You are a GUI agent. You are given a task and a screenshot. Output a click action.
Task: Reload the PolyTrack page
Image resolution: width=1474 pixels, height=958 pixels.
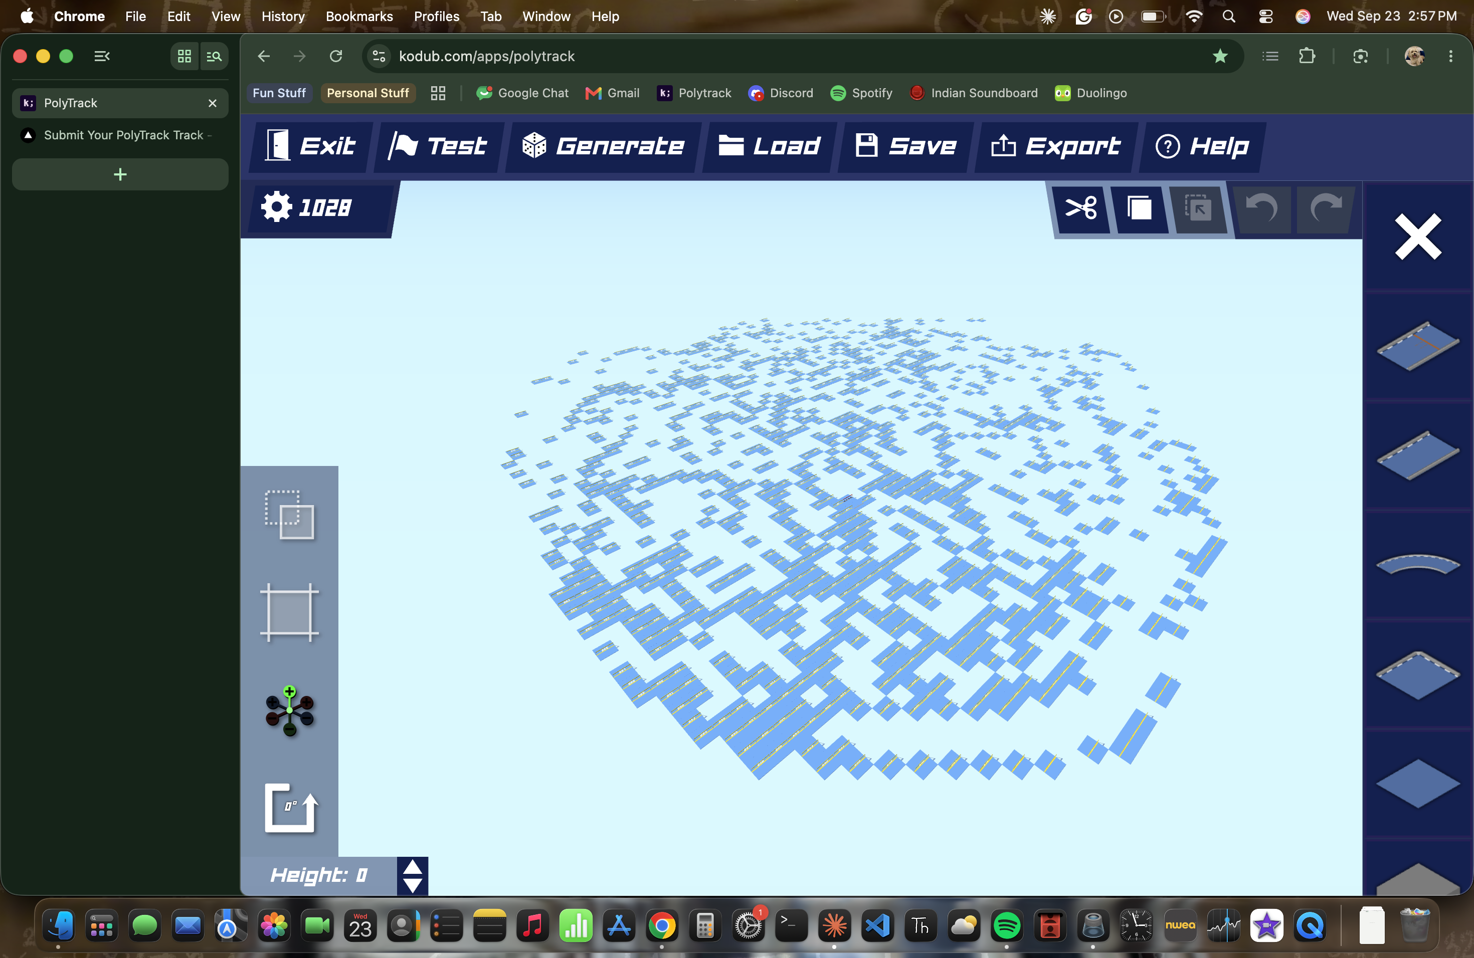coord(336,56)
